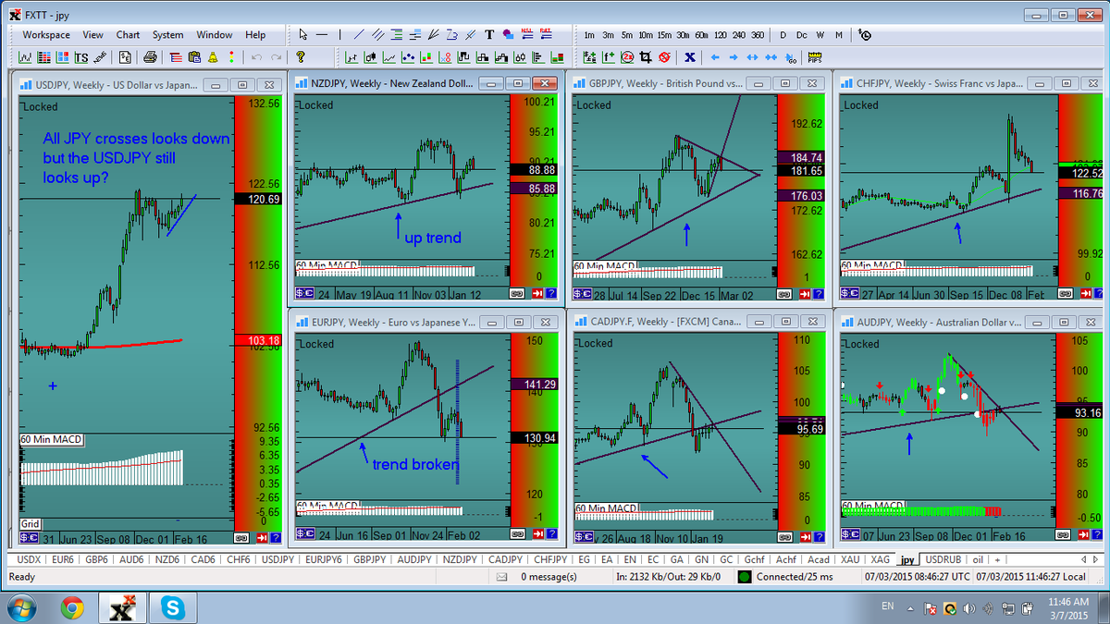Select the trend line drawing tool

359,34
